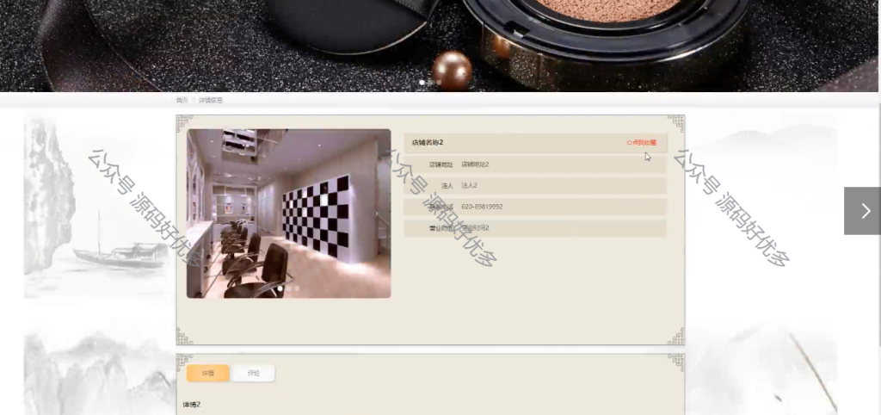Image resolution: width=881 pixels, height=415 pixels.
Task: Click the phone number 020-89819992
Action: [482, 207]
